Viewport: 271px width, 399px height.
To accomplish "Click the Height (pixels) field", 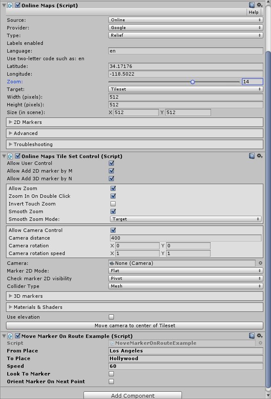I will coord(186,105).
